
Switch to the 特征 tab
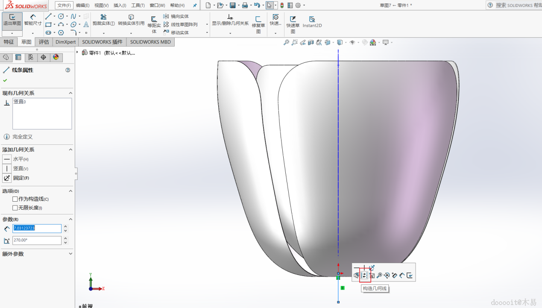(x=9, y=42)
